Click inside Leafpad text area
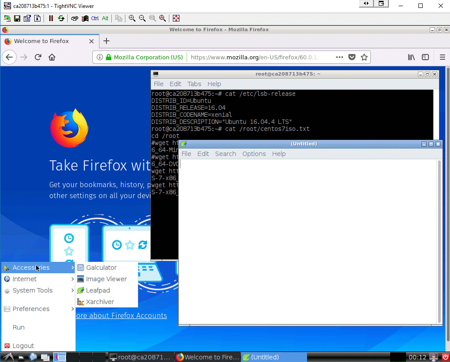The image size is (450, 362). 308,242
